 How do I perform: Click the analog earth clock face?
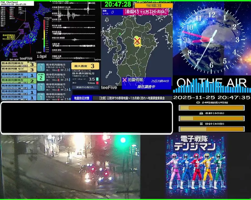click(x=212, y=39)
